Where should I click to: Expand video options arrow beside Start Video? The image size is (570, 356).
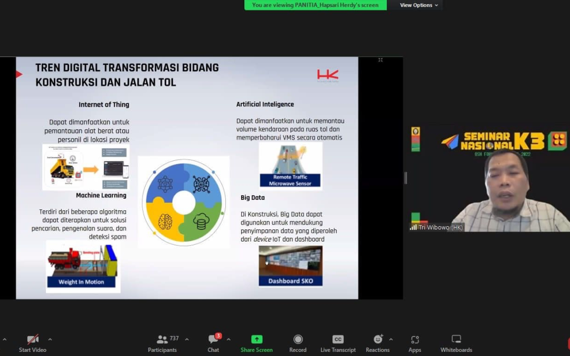point(50,339)
